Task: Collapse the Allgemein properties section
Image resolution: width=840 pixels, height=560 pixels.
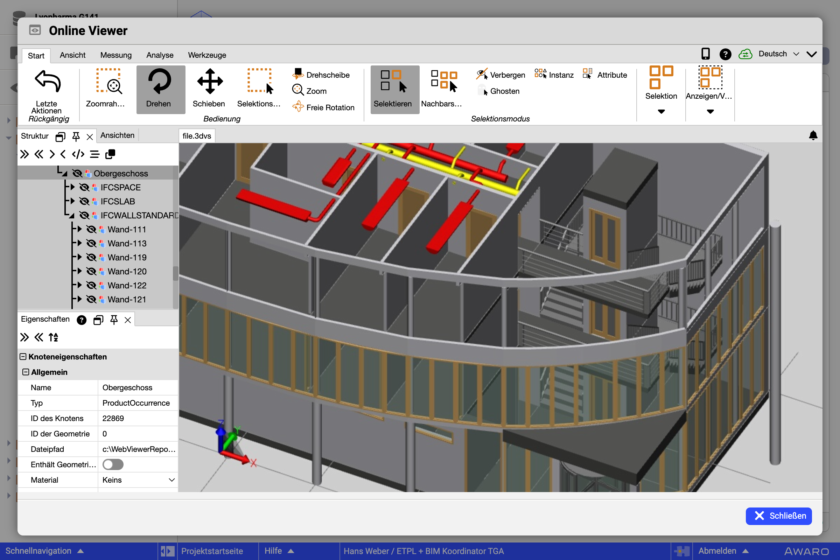Action: click(26, 372)
